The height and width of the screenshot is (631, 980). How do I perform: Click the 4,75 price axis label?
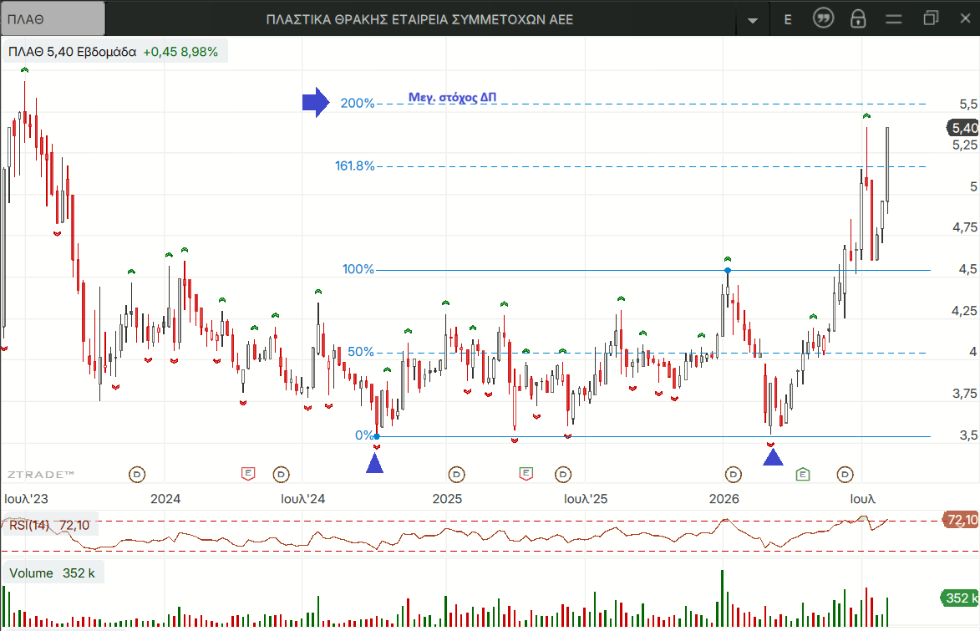click(964, 227)
